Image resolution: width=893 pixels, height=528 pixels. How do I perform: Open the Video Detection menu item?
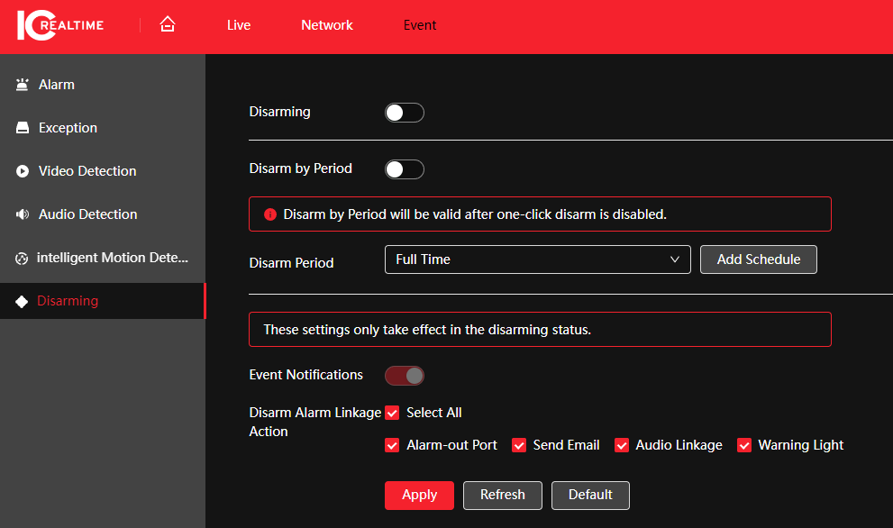click(x=103, y=171)
